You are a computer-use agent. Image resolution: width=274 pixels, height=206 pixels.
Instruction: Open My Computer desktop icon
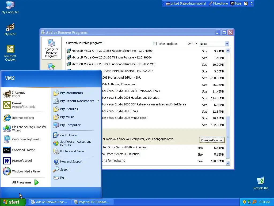coord(10,7)
